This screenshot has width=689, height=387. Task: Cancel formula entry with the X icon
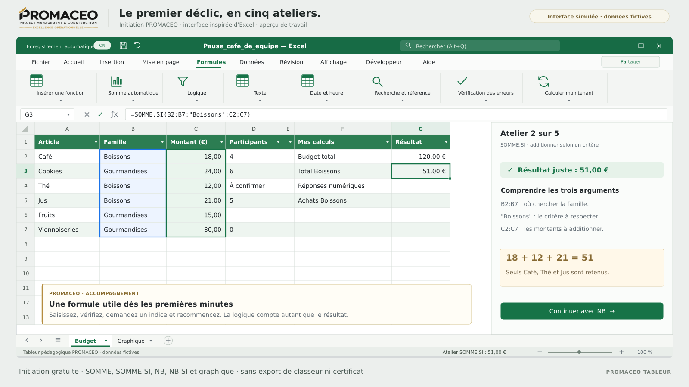(x=87, y=114)
